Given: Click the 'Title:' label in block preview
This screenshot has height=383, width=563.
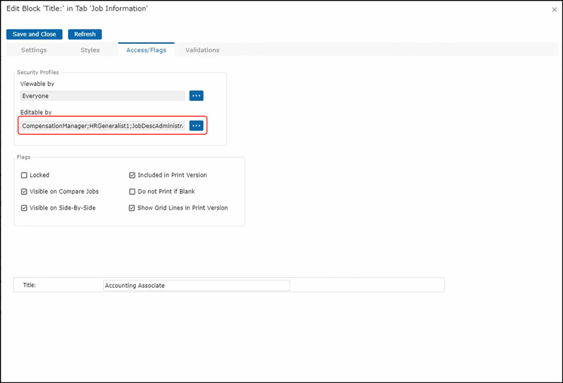Looking at the screenshot, I should pos(29,285).
